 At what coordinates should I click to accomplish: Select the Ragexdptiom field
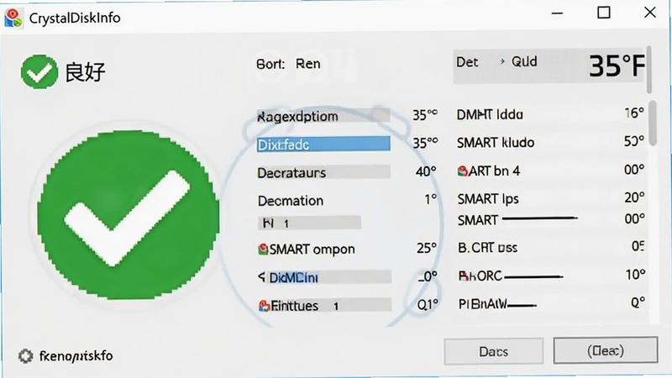click(323, 116)
